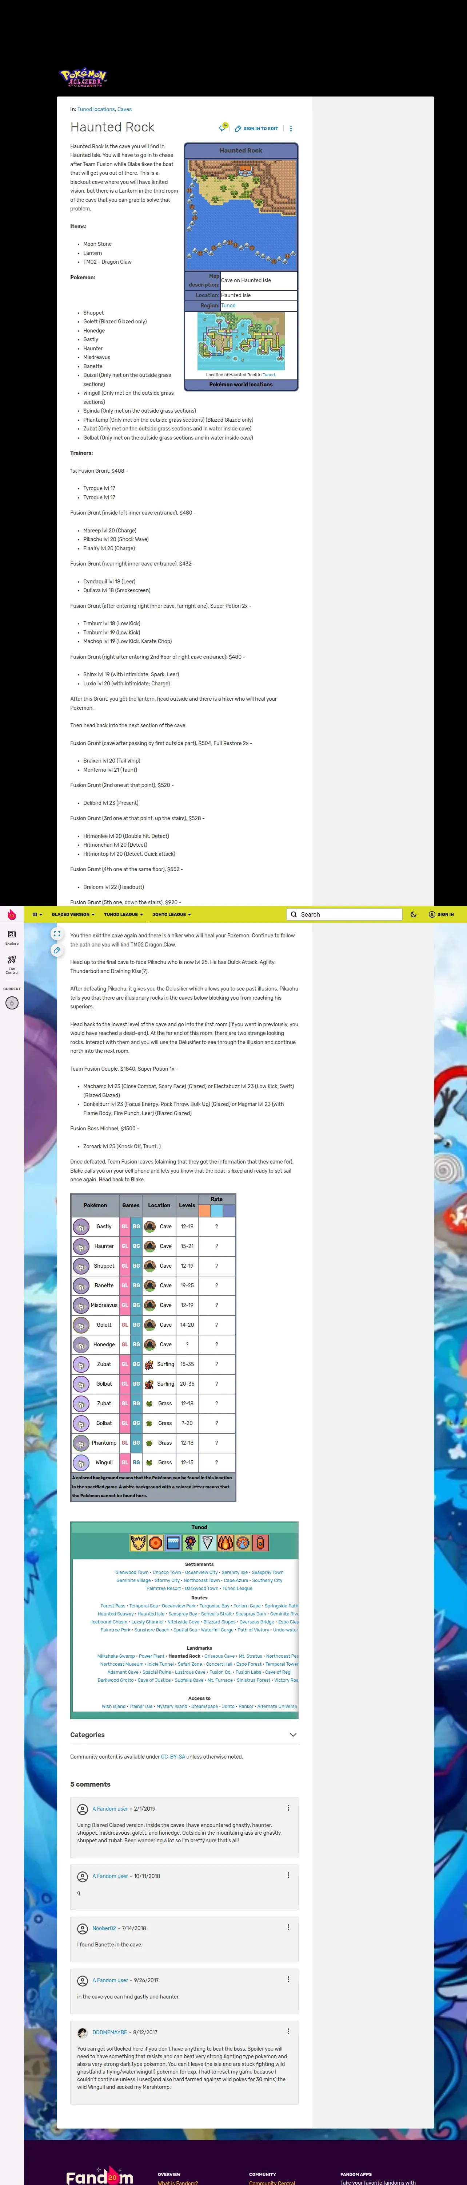467x2185 pixels.
Task: Open the Milkshake Swamp link in the navbox
Action: pos(116,1656)
